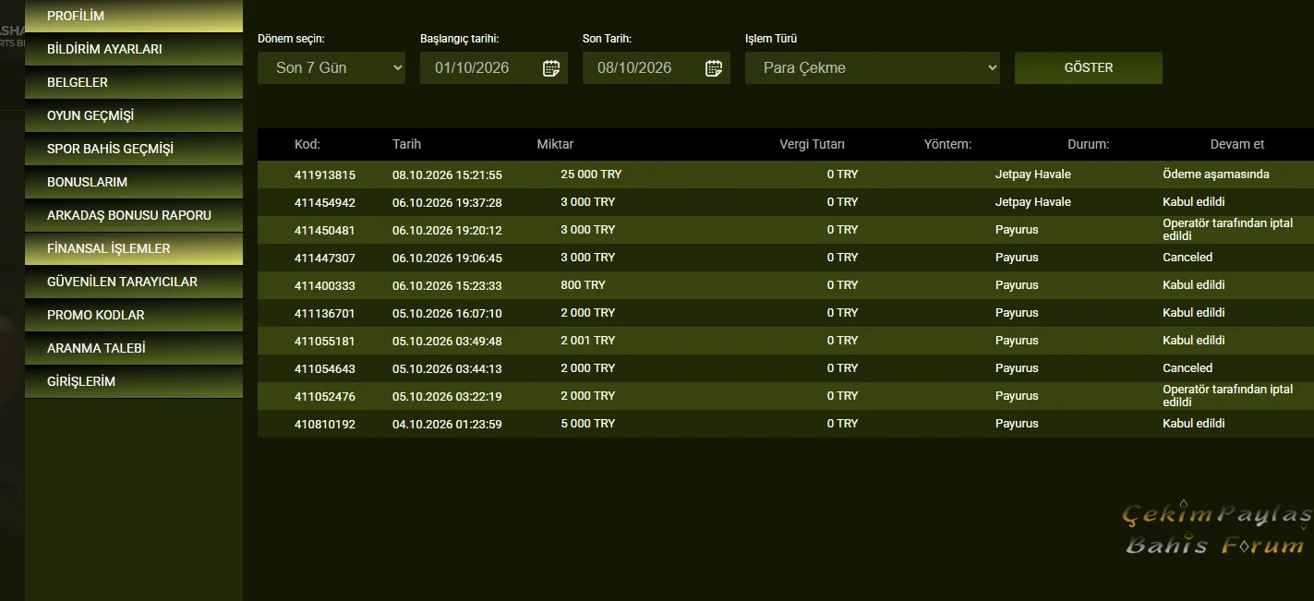Open BİLDİRİM AYARLARI in the sidebar

coord(134,49)
